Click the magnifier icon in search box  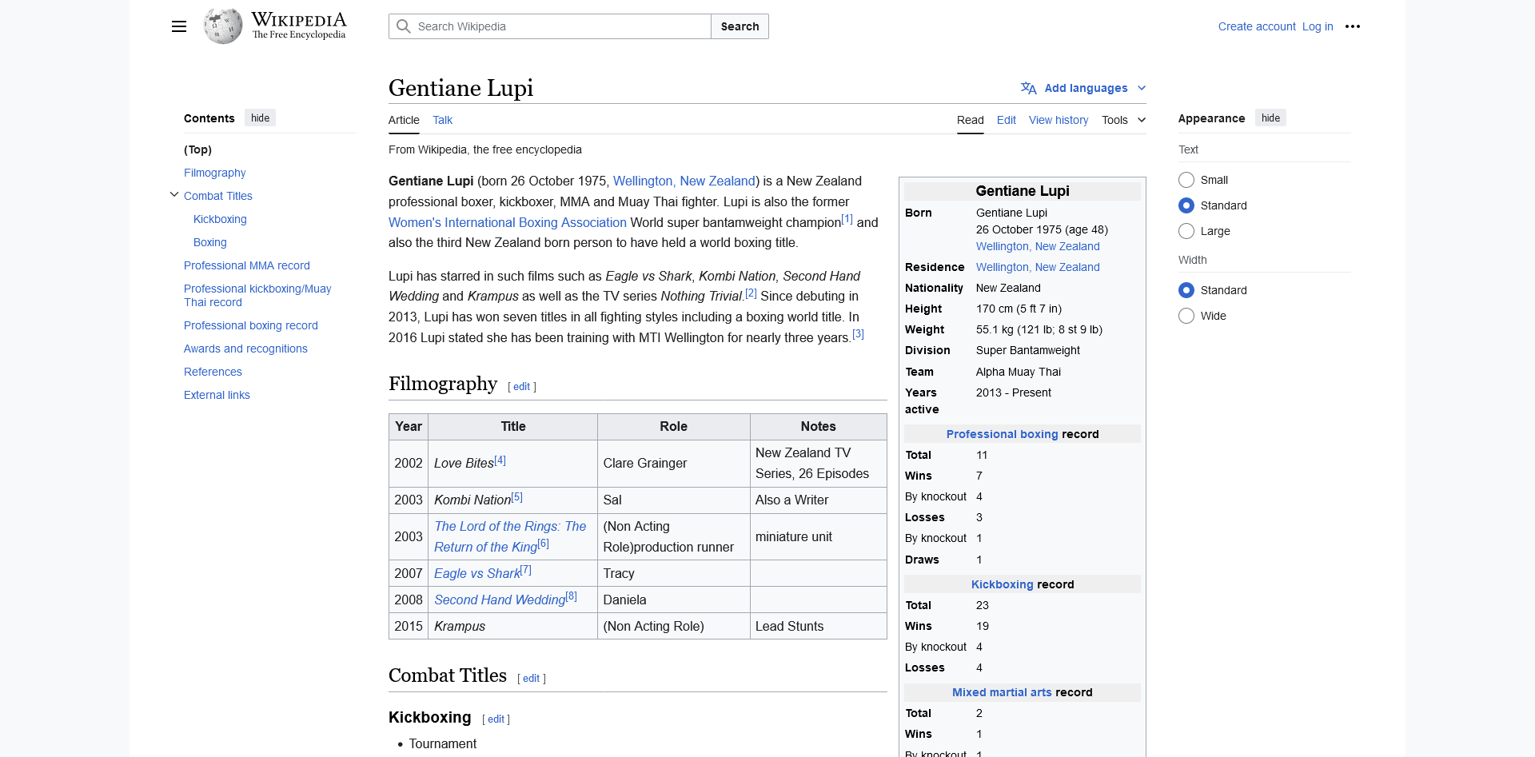pyautogui.click(x=404, y=26)
